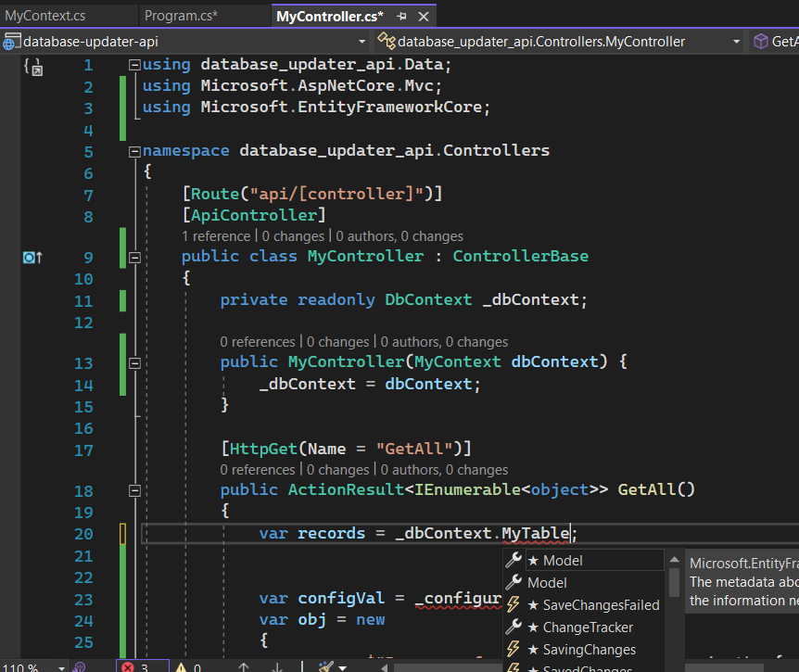
Task: Open the code cleanup profile dropdown arrow
Action: click(x=342, y=667)
